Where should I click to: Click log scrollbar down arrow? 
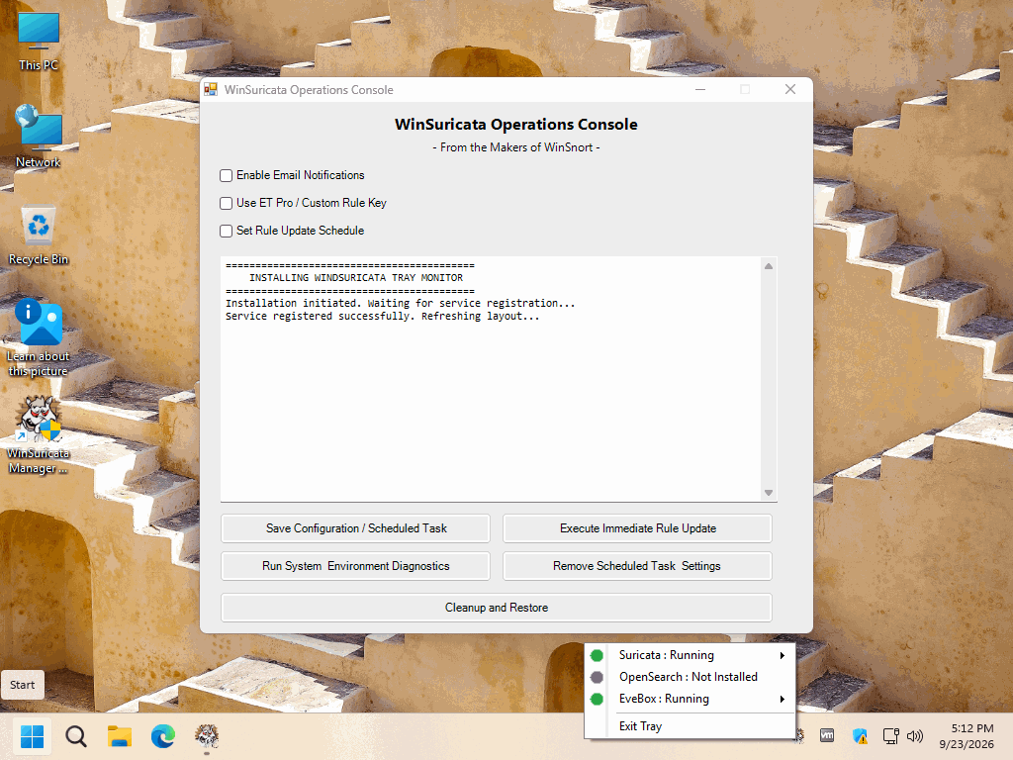point(769,493)
